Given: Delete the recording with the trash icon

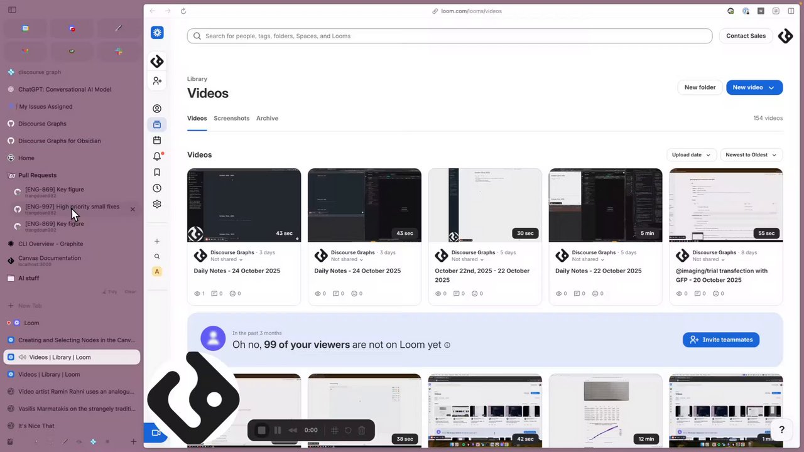Looking at the screenshot, I should (362, 430).
